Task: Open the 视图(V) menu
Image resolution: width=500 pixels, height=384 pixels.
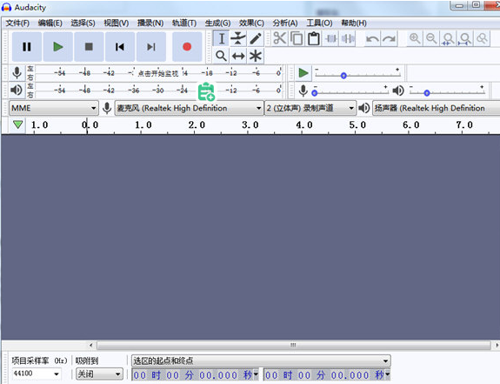Action: (117, 23)
